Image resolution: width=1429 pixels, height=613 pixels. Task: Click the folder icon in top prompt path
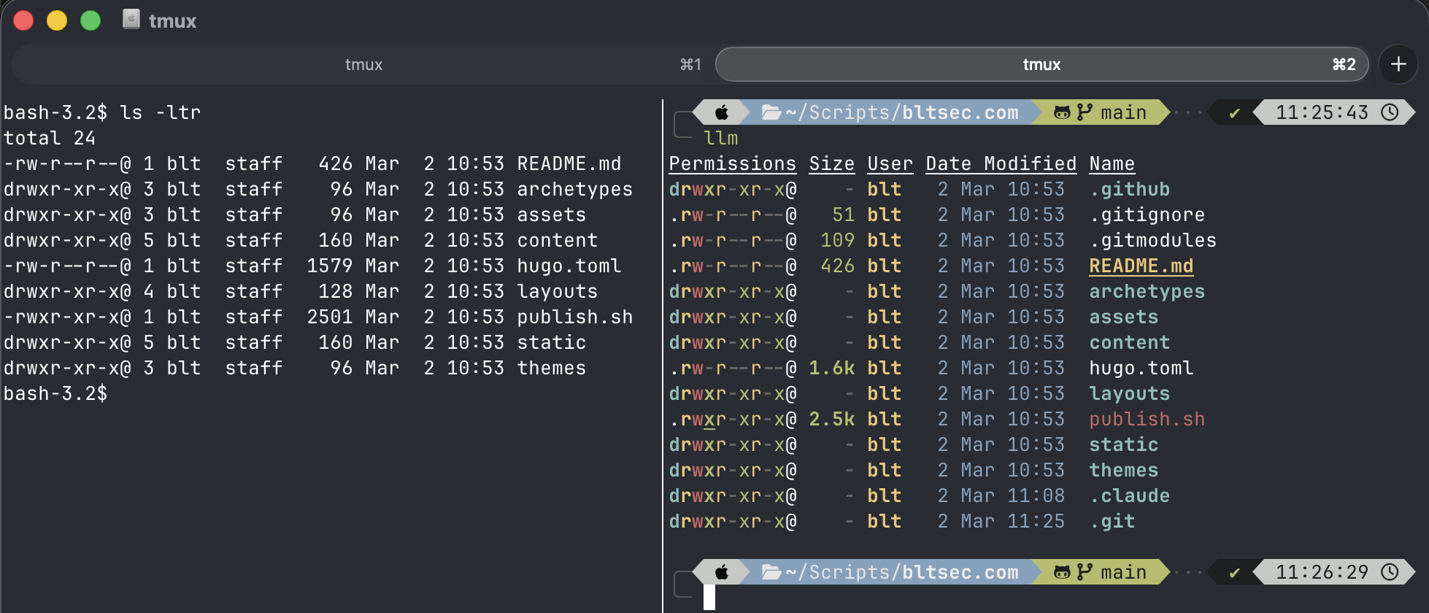[771, 112]
